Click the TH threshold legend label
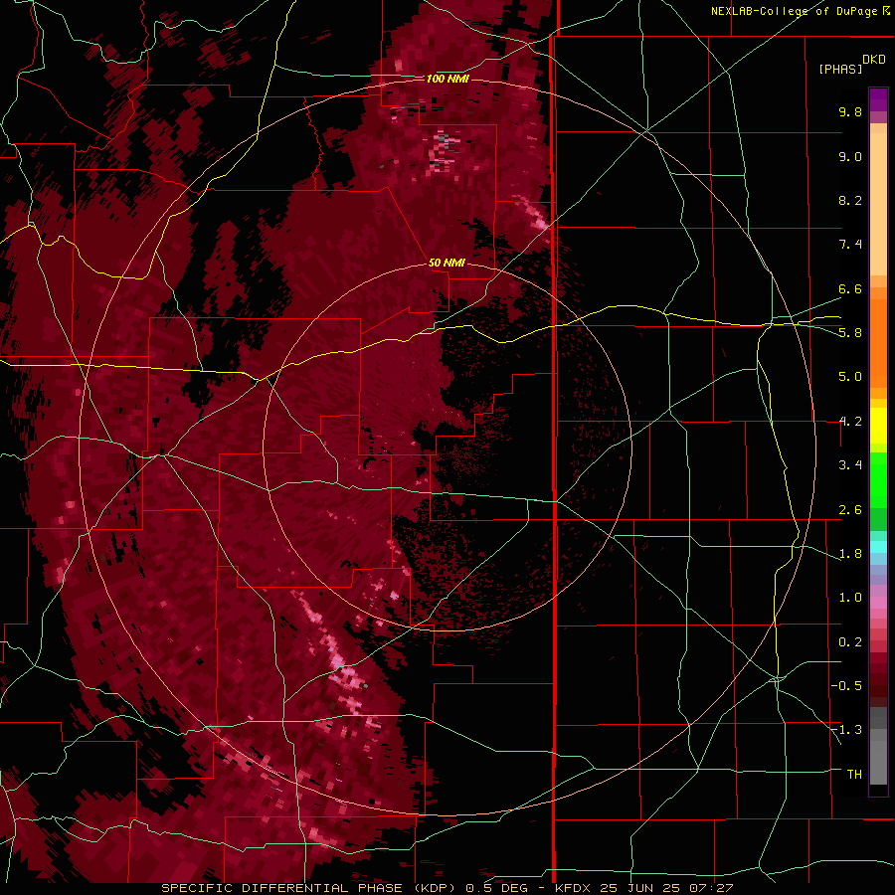The width and height of the screenshot is (895, 895). [x=854, y=775]
